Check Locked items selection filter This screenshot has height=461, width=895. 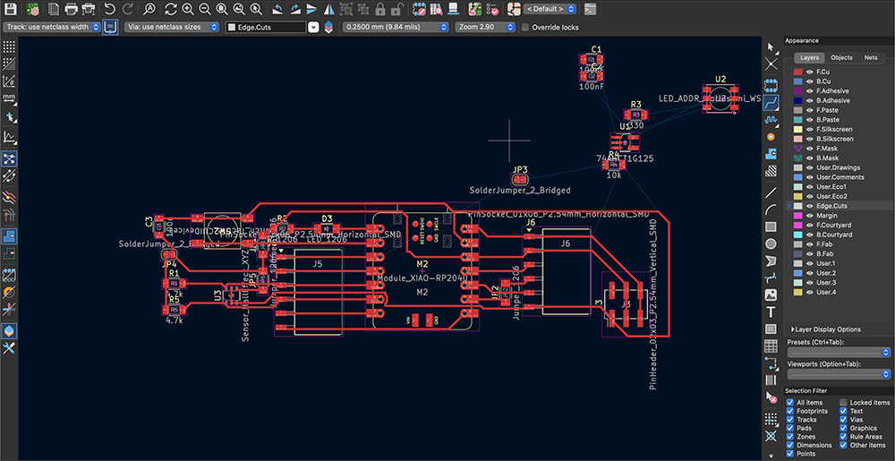[844, 403]
